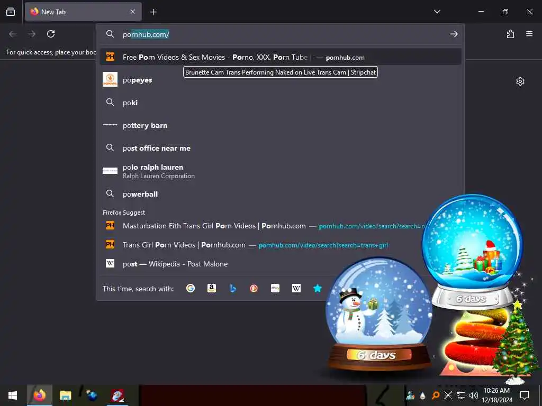Open the notification center icon
Screen dimensions: 542x406
point(525,395)
